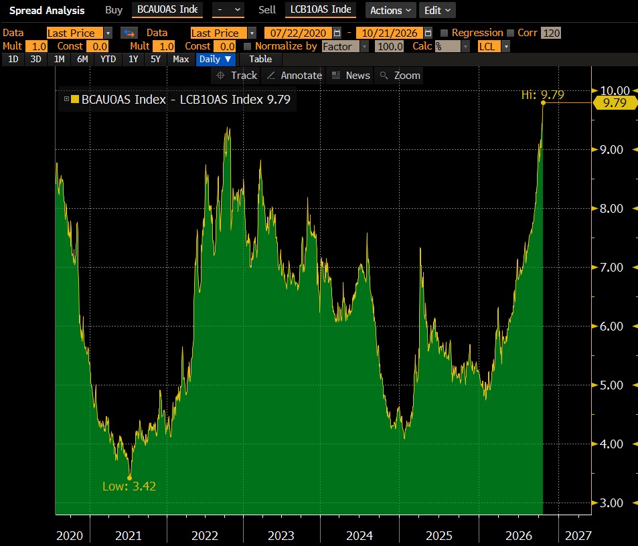The width and height of the screenshot is (638, 546).
Task: Select the YTD range tab
Action: [x=108, y=60]
